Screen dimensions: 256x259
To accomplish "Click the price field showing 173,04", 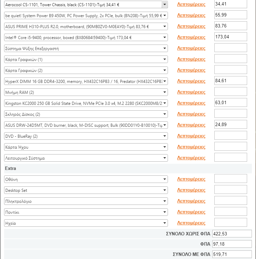I will pos(231,37).
